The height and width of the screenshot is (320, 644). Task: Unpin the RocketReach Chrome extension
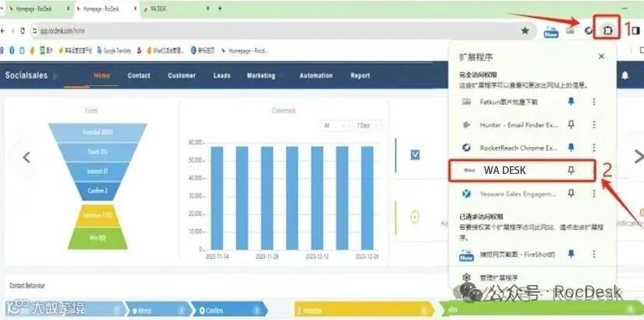(x=571, y=148)
